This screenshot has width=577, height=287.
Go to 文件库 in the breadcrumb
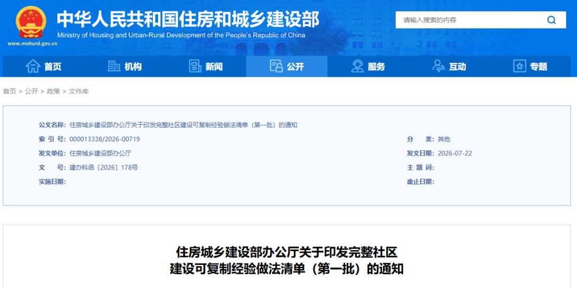tap(79, 92)
